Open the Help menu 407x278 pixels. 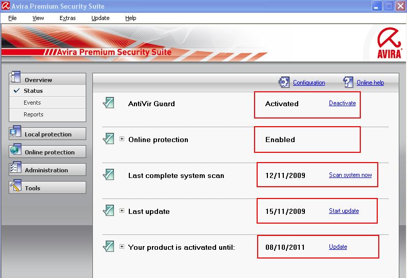coord(130,18)
